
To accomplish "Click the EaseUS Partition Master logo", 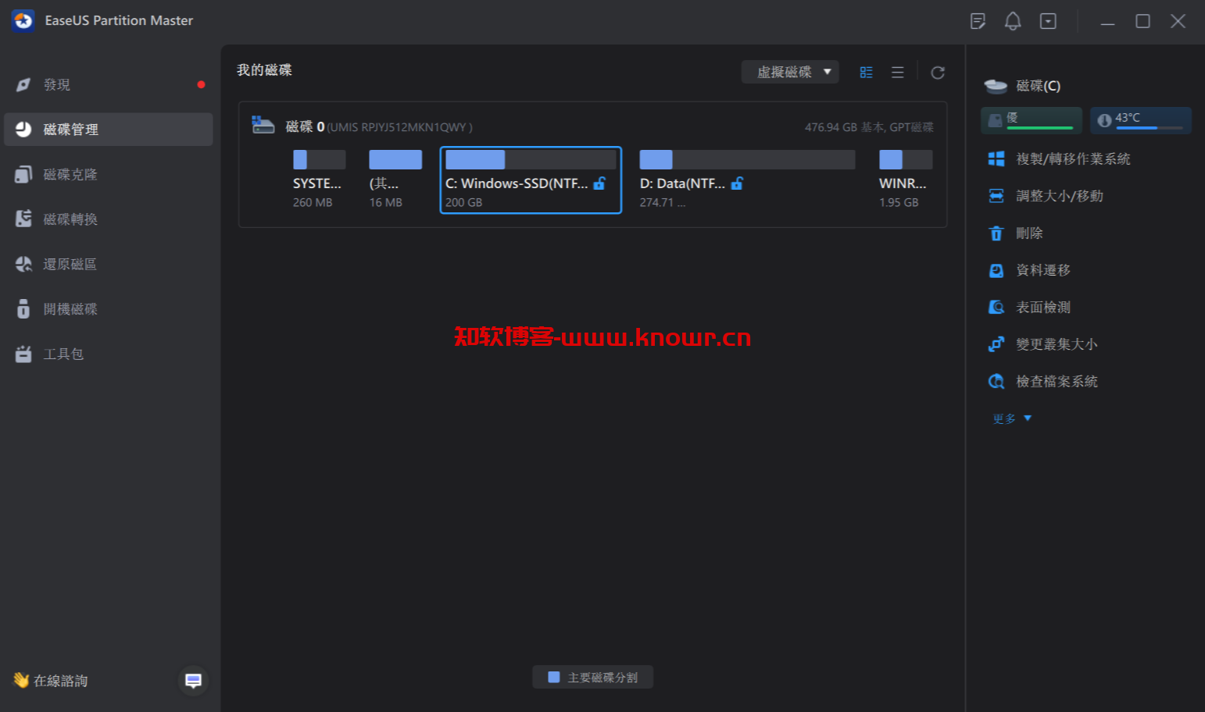I will (23, 21).
